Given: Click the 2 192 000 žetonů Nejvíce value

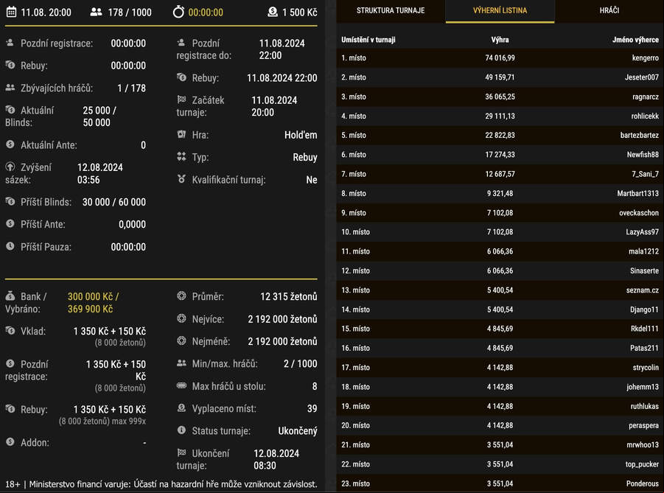Looking at the screenshot, I should pos(282,319).
